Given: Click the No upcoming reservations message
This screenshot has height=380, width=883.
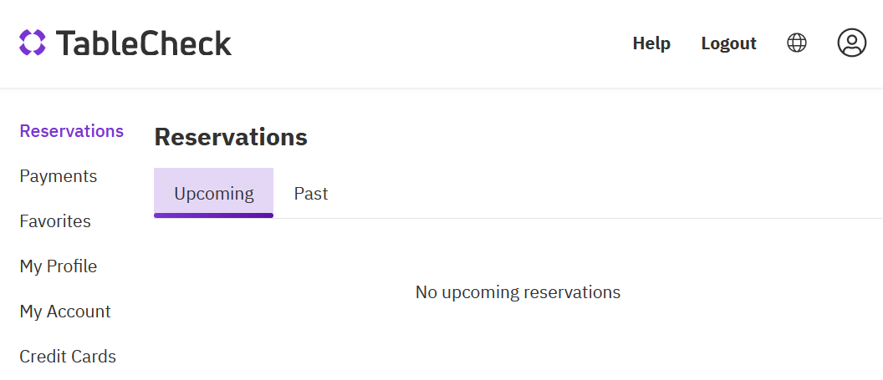Looking at the screenshot, I should (x=518, y=292).
